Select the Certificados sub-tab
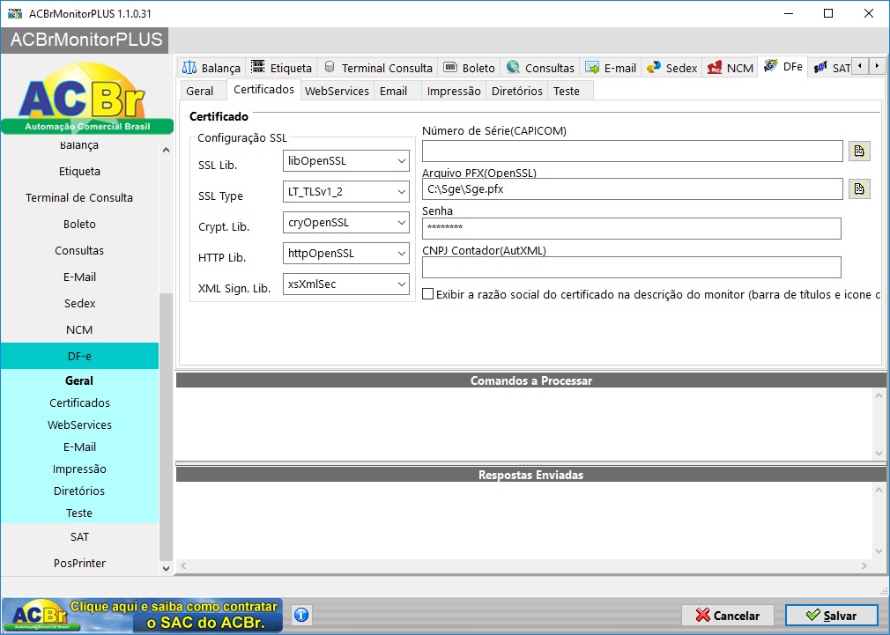The width and height of the screenshot is (890, 635). [x=264, y=89]
